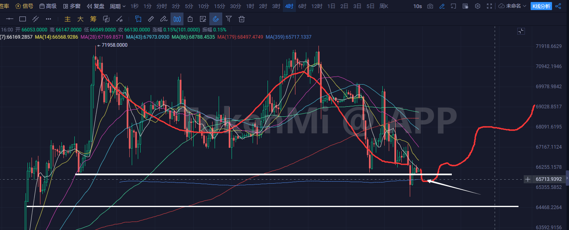Expand the 周期 period dropdown
The image size is (569, 230).
coord(118,6)
